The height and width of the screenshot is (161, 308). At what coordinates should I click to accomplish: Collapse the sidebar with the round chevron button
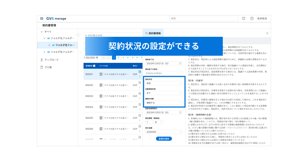(x=78, y=35)
